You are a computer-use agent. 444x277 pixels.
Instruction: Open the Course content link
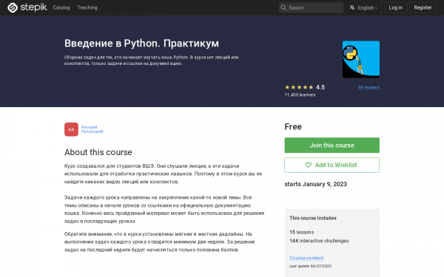306,258
